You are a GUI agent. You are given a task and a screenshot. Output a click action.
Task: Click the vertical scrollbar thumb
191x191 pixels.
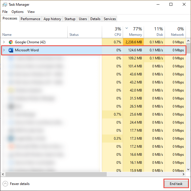click(x=188, y=48)
